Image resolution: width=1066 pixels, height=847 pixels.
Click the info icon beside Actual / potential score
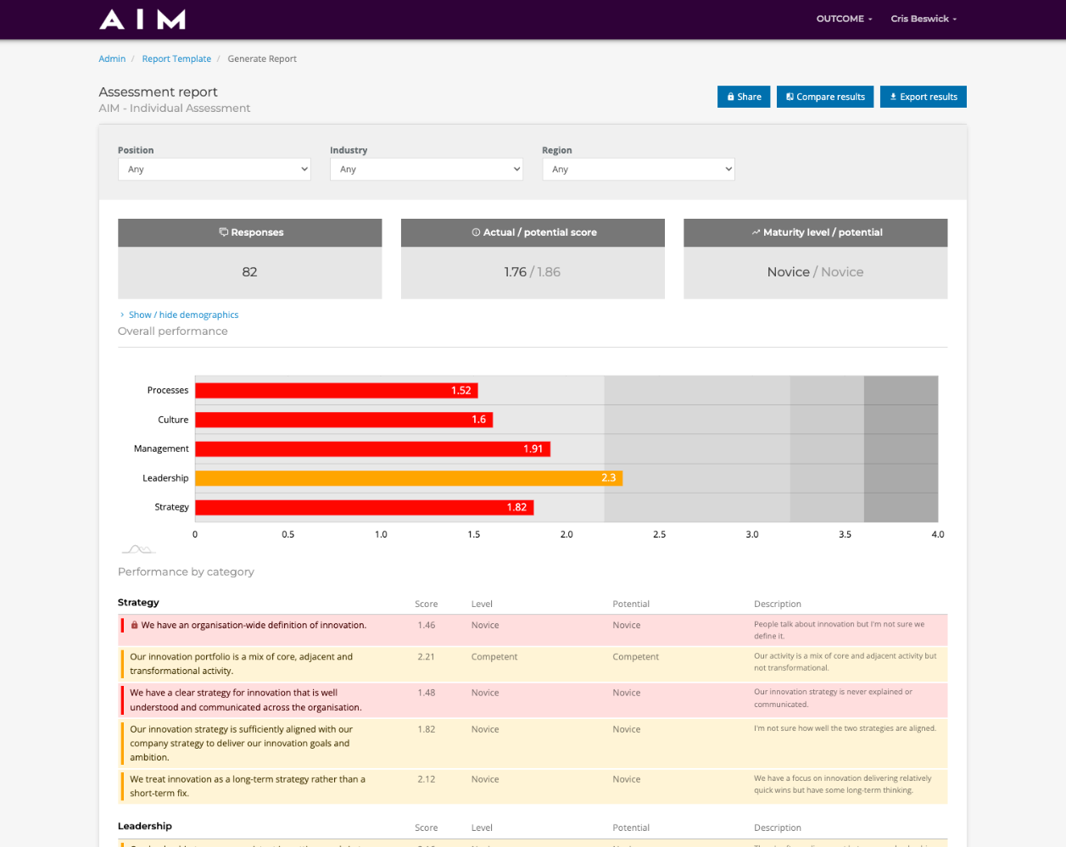(x=476, y=232)
